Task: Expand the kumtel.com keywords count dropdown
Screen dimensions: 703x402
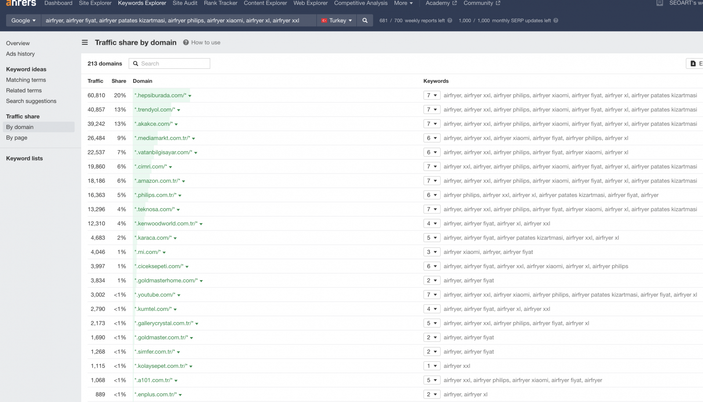Action: point(431,309)
